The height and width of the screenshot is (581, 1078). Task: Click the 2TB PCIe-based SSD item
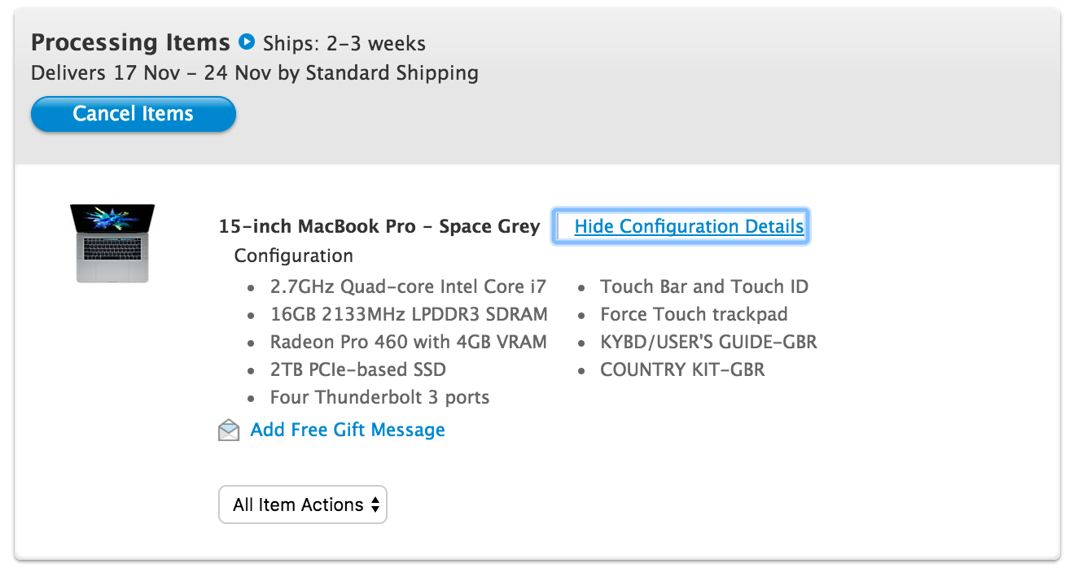[x=358, y=369]
